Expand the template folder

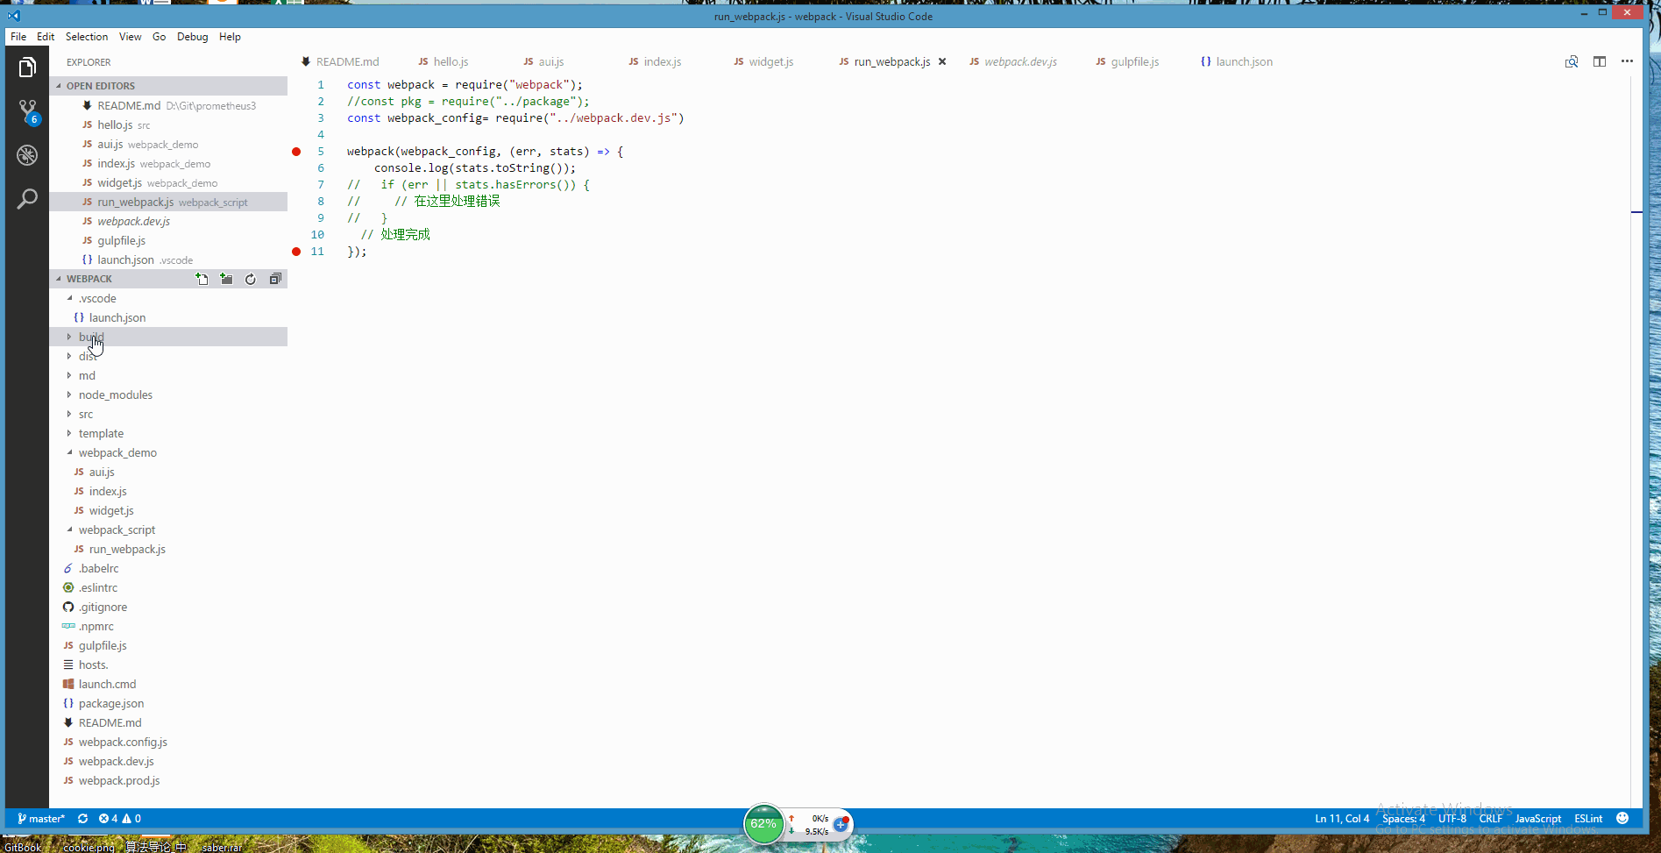coord(168,433)
